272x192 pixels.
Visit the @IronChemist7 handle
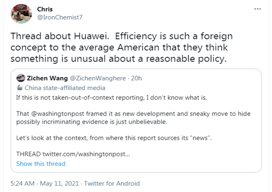[60, 17]
